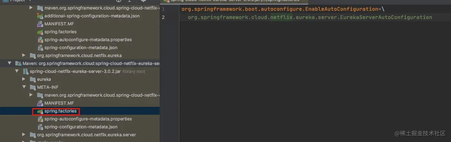Screen dimensions: 451x142
Task: Expand maven.org folder directly below META-INF
Action: tap(31, 95)
